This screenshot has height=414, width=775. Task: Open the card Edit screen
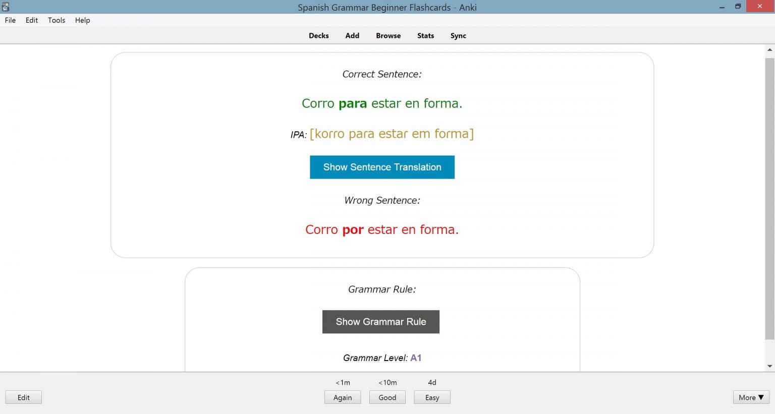23,397
